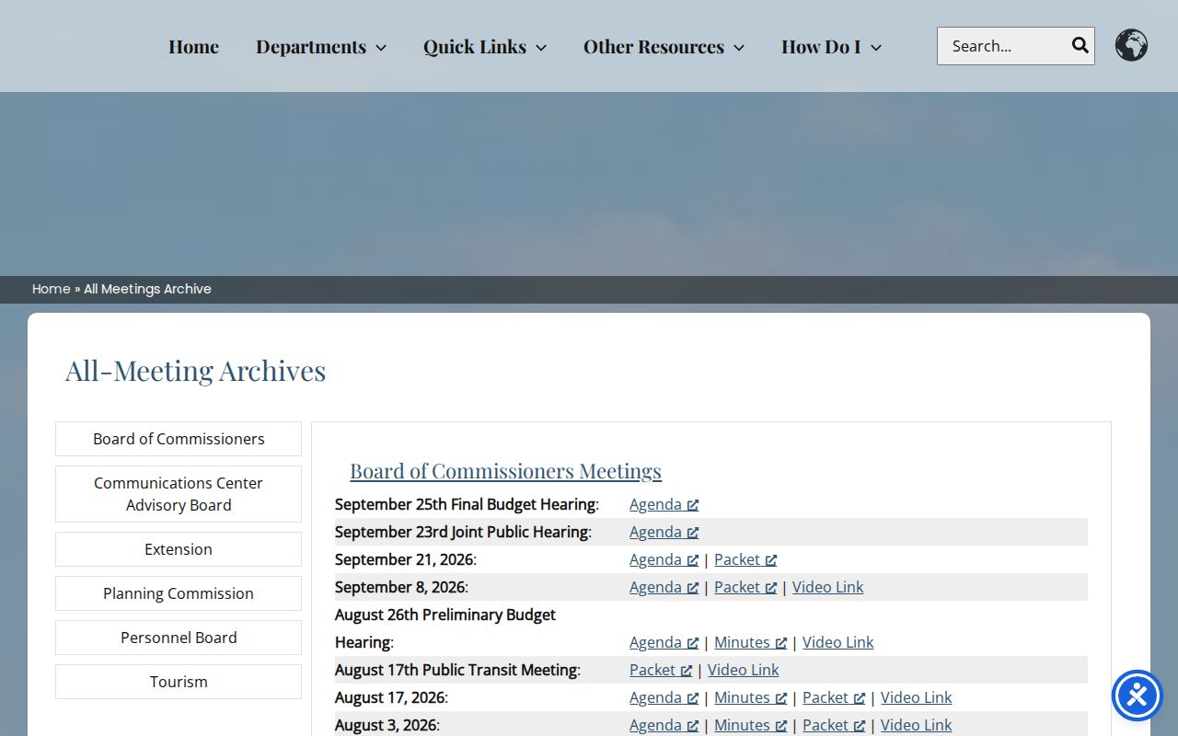Open the September 8, 2026 Packet
The width and height of the screenshot is (1178, 736).
[x=745, y=587]
